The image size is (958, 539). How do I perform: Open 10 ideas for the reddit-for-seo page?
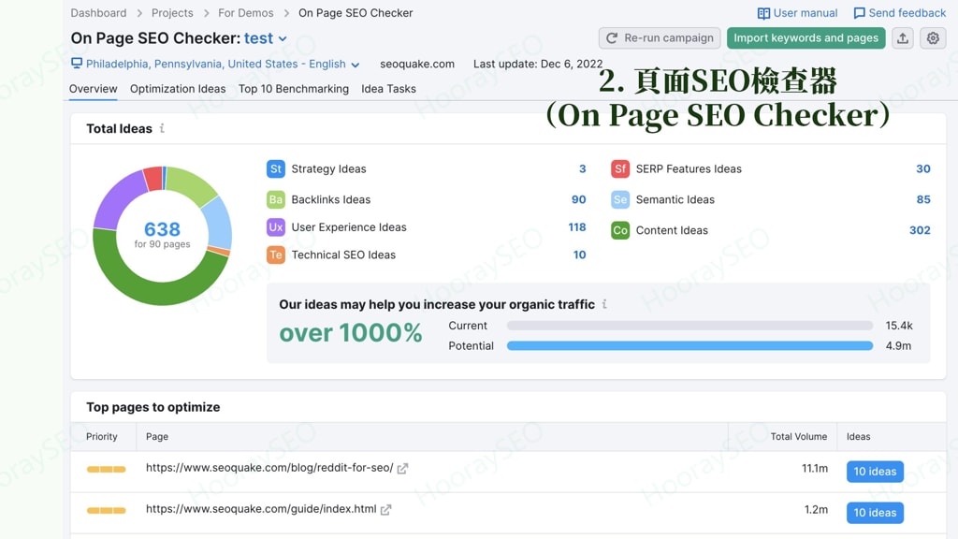875,471
